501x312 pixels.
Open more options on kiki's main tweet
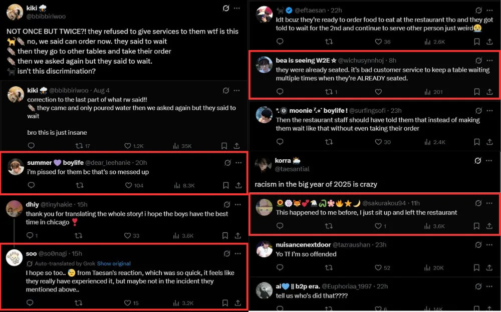point(238,8)
